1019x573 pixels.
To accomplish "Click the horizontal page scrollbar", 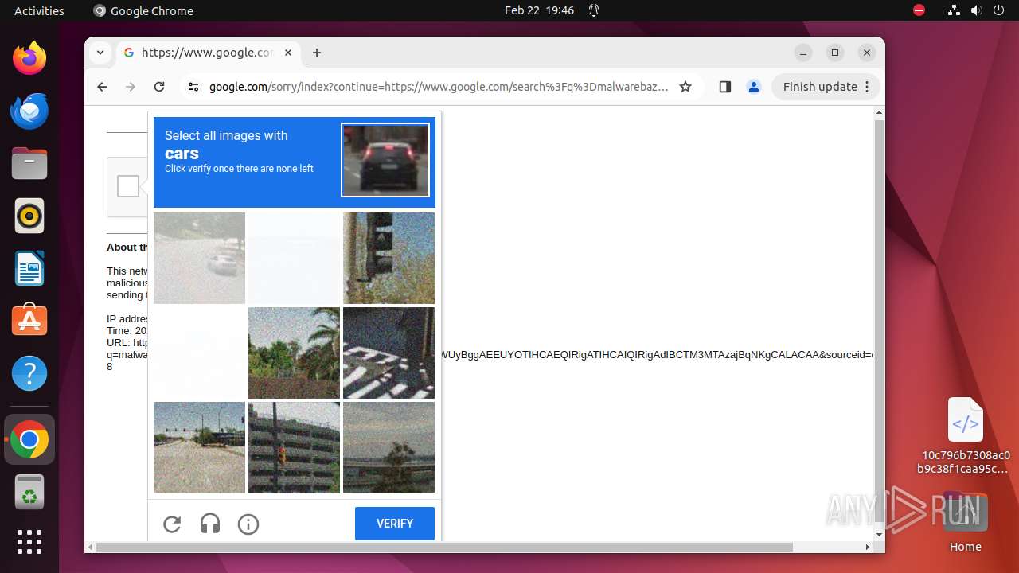I will [x=444, y=547].
